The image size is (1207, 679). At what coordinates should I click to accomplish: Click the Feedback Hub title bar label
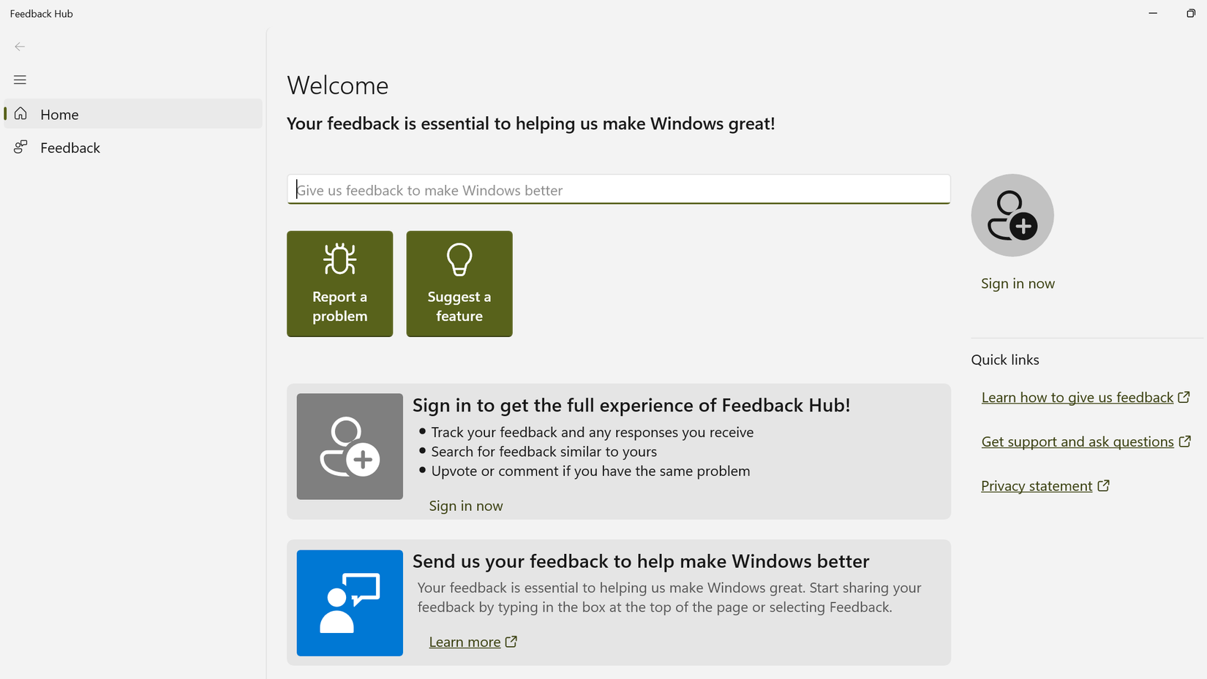[x=41, y=13]
